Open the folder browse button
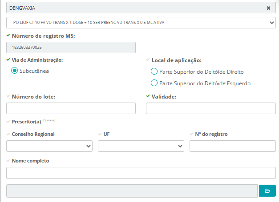 [x=267, y=191]
